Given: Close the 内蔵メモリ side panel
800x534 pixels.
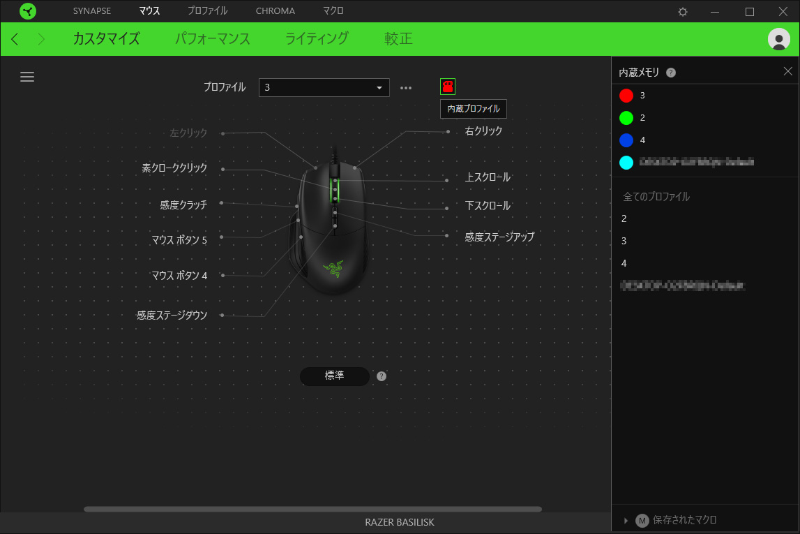Looking at the screenshot, I should (787, 71).
